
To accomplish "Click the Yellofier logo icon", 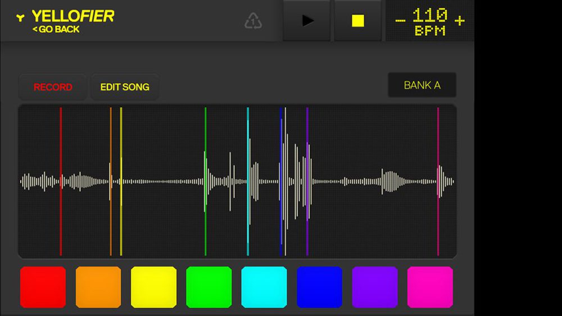I will 20,17.
